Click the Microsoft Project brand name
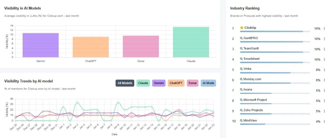 [255, 100]
